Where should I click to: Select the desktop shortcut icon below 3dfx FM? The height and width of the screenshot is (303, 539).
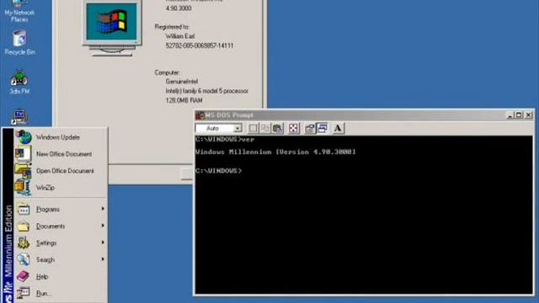19,118
